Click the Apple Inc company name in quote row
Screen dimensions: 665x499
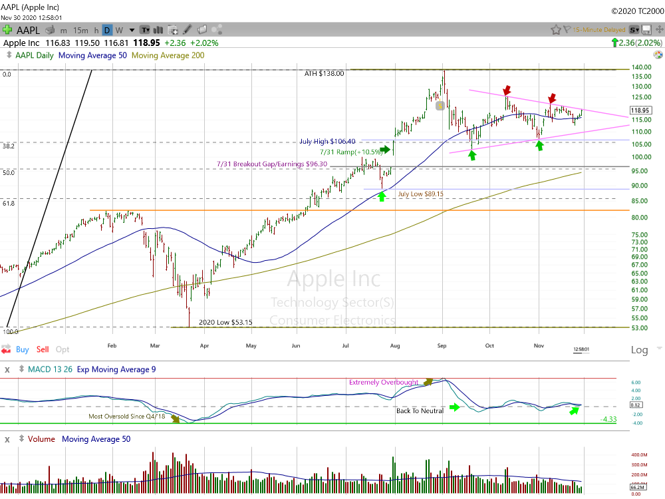(x=21, y=43)
